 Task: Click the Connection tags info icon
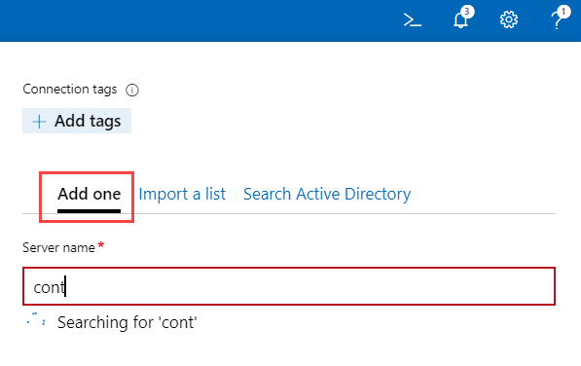pos(132,90)
